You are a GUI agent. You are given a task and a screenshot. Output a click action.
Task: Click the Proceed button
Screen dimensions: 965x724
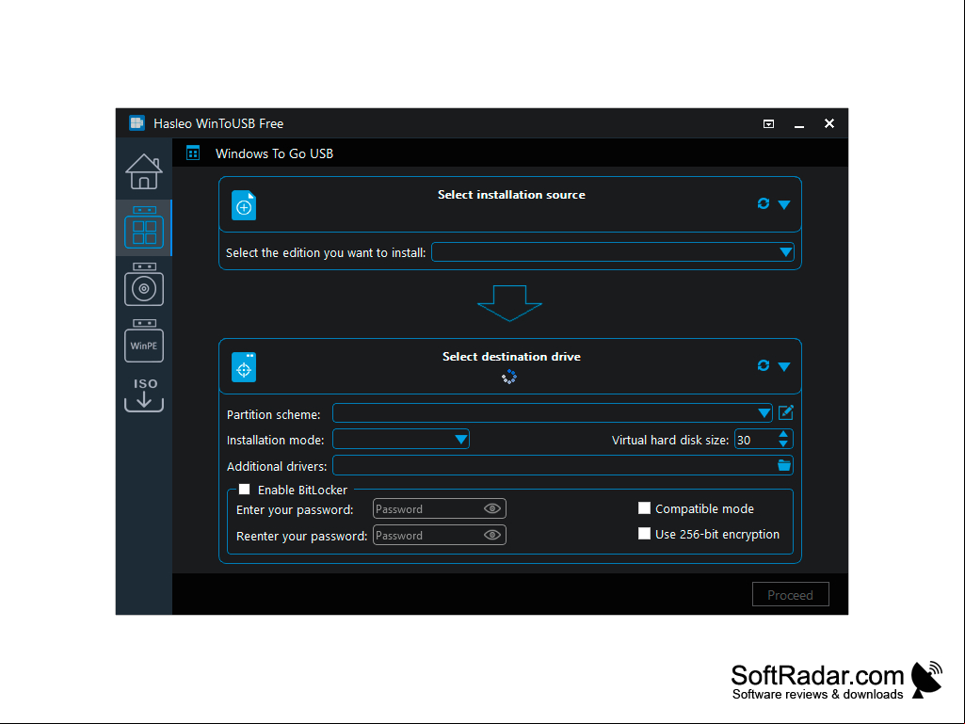pos(790,594)
